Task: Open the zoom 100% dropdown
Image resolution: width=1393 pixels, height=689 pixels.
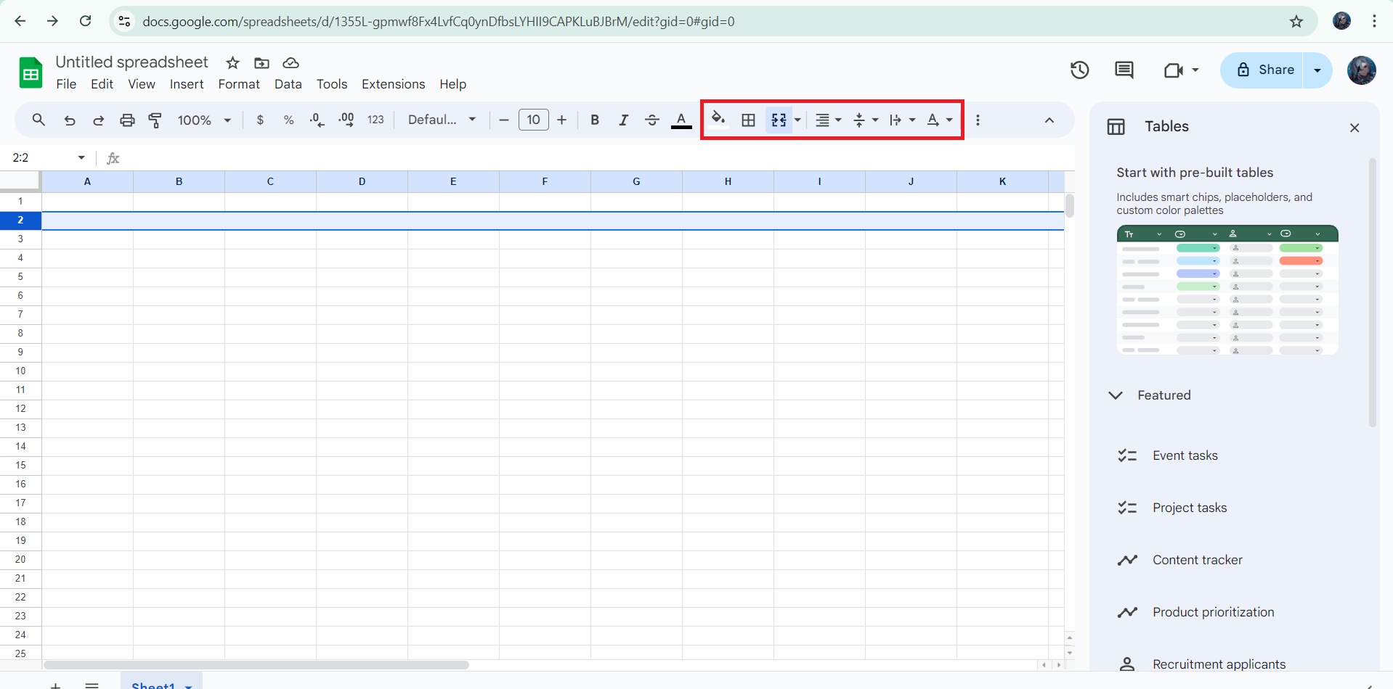Action: click(x=204, y=120)
